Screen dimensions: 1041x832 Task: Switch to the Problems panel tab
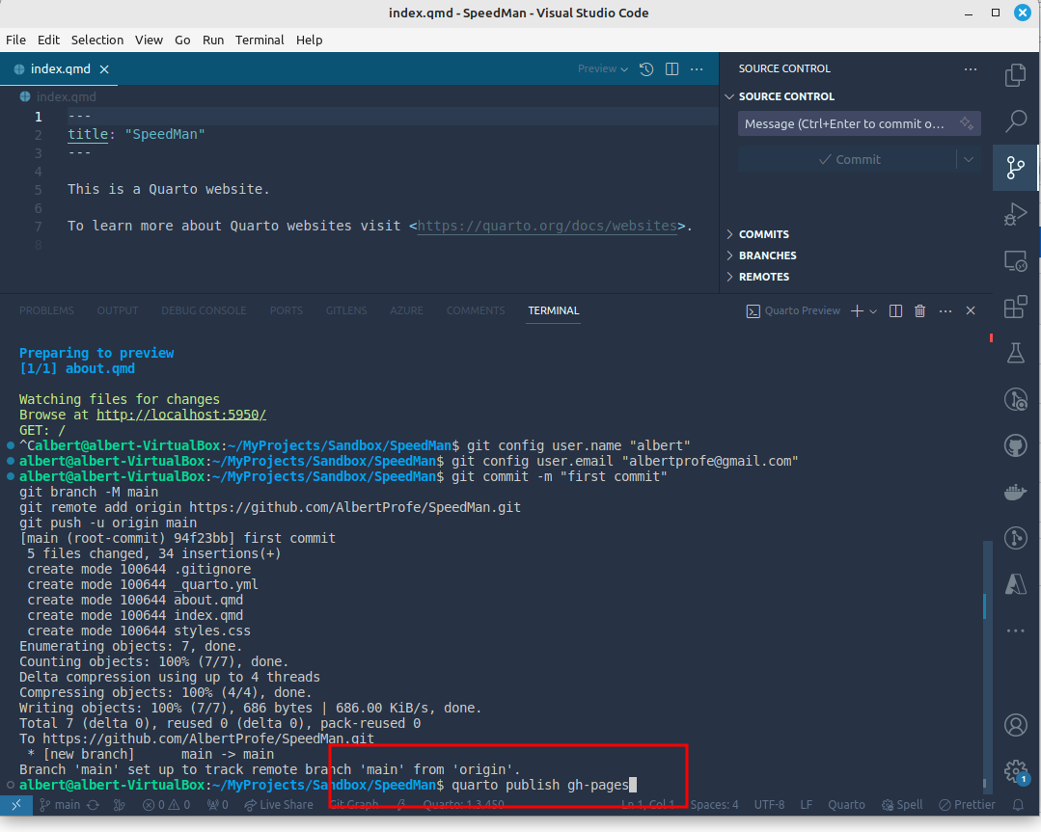(46, 310)
